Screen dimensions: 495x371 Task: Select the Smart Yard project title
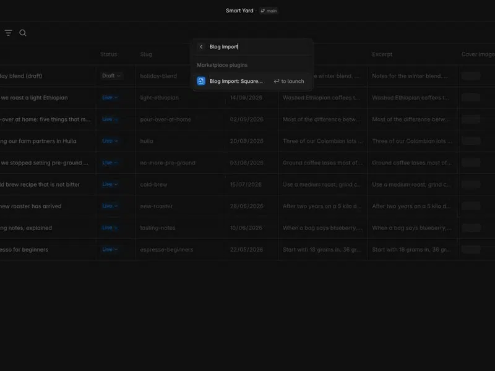(239, 11)
